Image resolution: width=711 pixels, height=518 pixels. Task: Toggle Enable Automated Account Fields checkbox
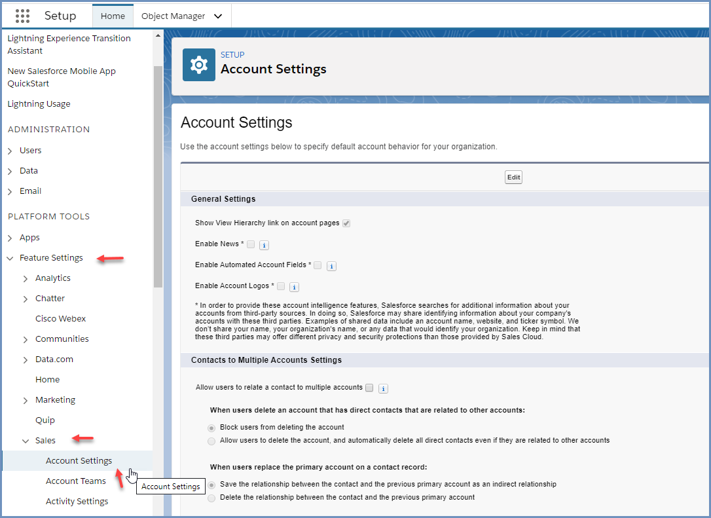(x=318, y=265)
